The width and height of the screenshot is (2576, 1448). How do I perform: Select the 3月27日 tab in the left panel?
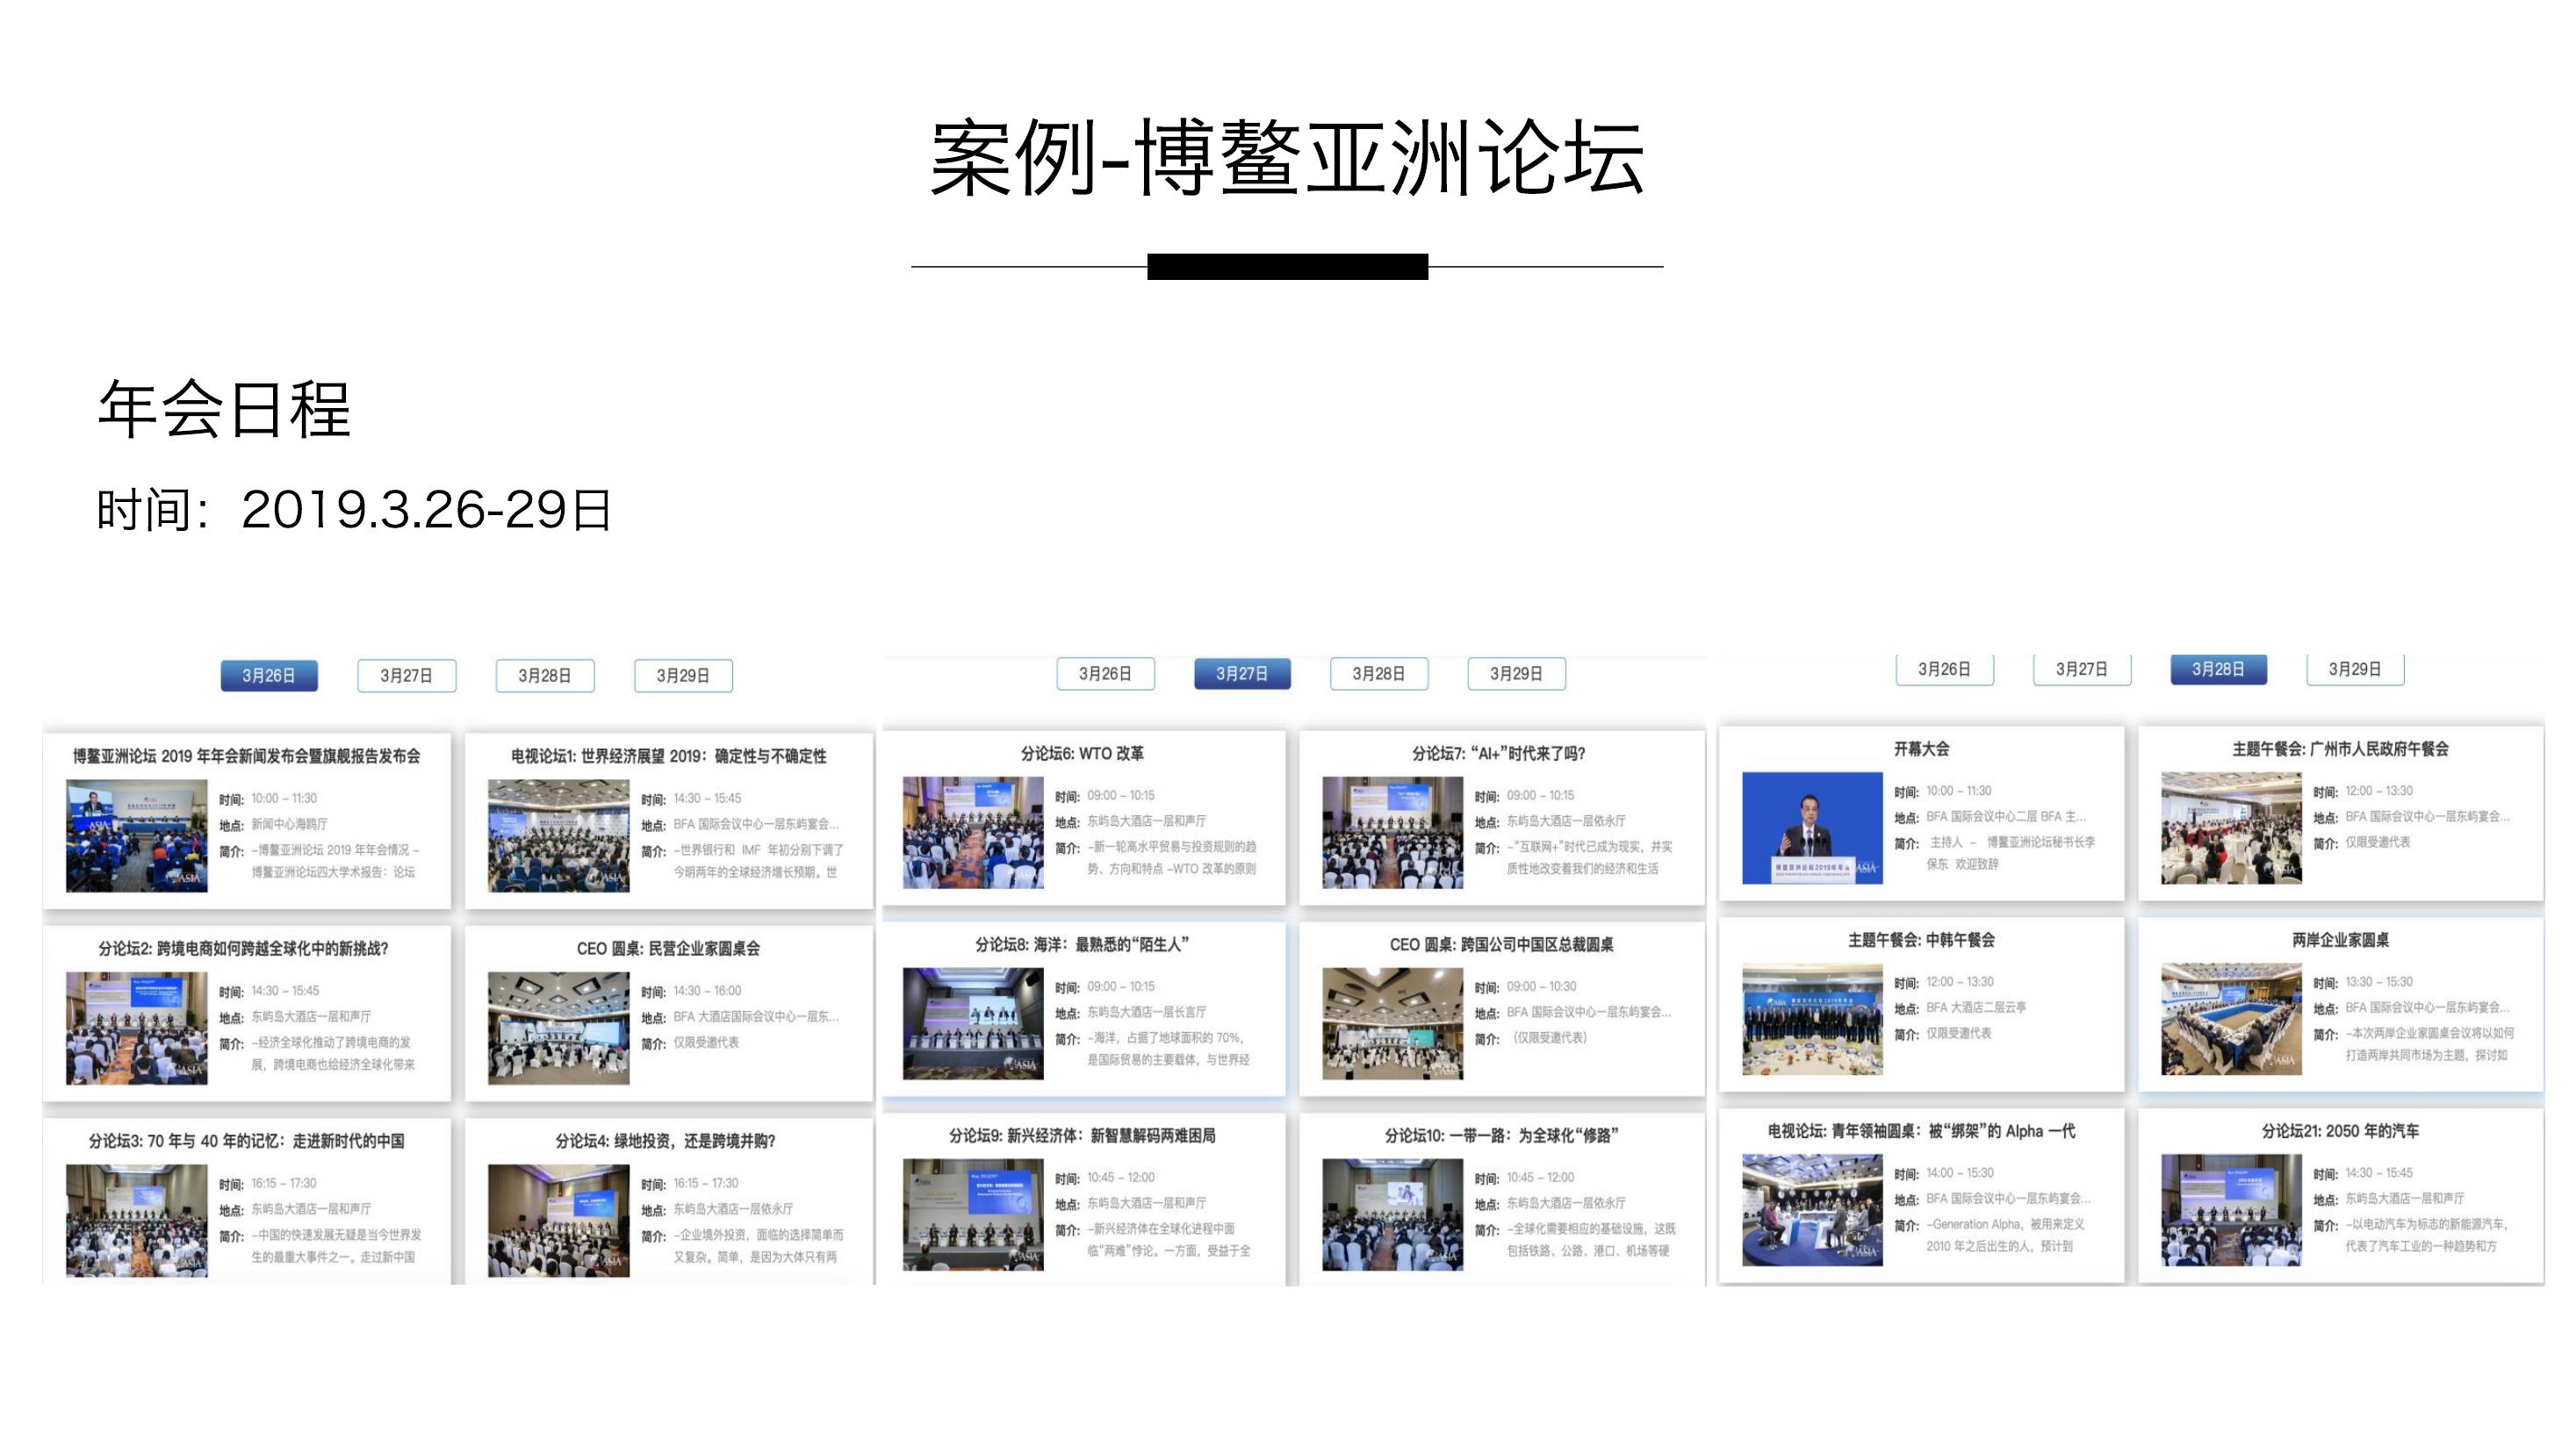[x=407, y=676]
